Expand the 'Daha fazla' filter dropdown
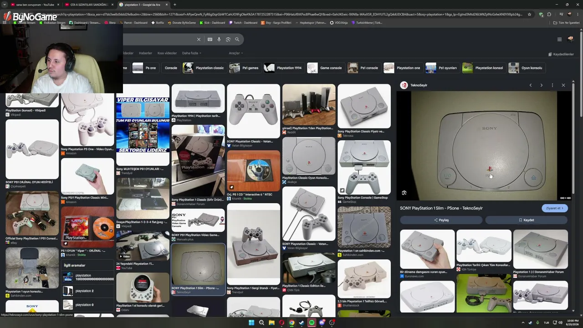This screenshot has width=583, height=328. pyautogui.click(x=192, y=53)
